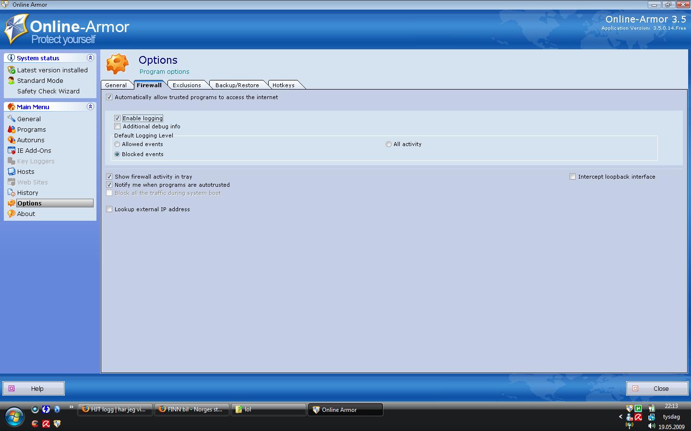Select All activity logging level
Viewport: 691px width, 431px height.
(x=389, y=144)
